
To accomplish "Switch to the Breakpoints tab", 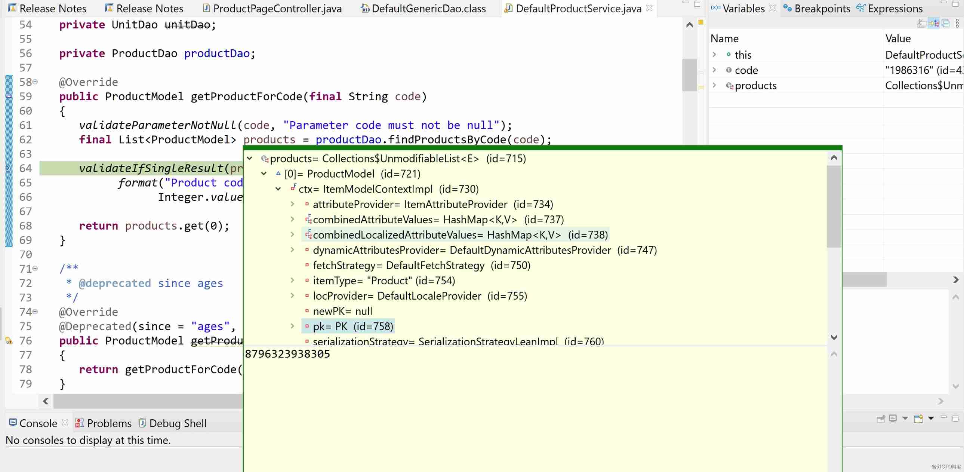I will [x=817, y=8].
